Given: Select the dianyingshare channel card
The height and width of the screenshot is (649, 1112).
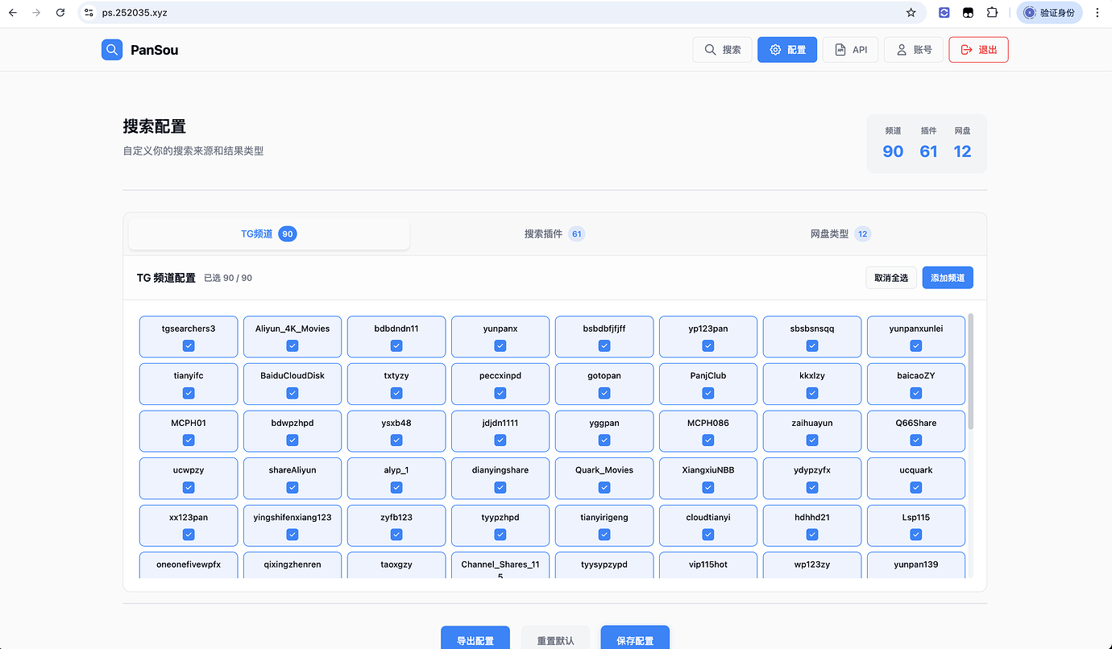Looking at the screenshot, I should (x=500, y=478).
